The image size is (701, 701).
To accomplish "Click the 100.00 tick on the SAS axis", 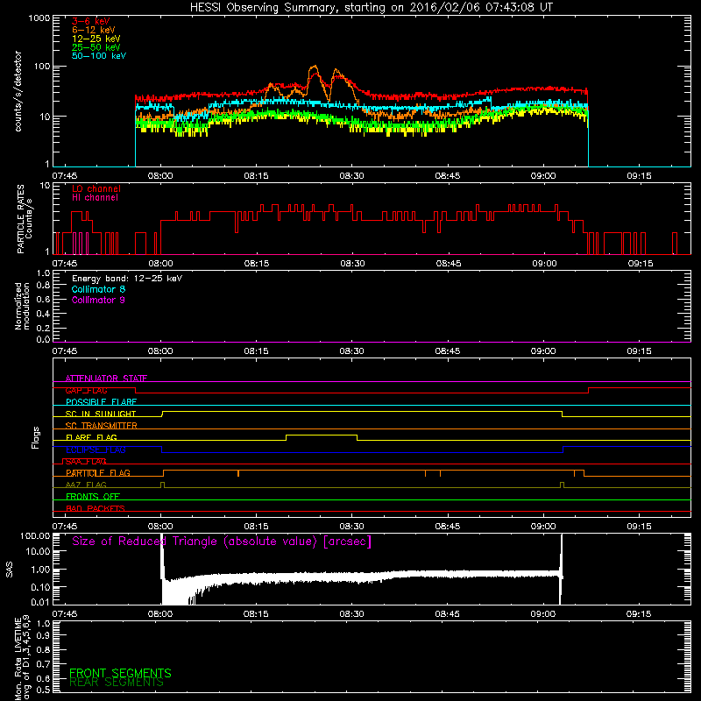I will [x=35, y=535].
